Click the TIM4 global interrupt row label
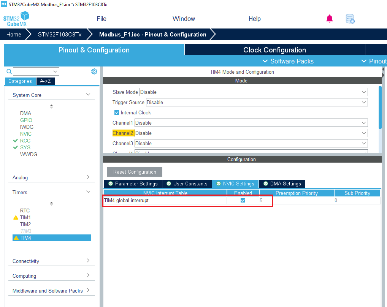The image size is (387, 307). pos(126,200)
